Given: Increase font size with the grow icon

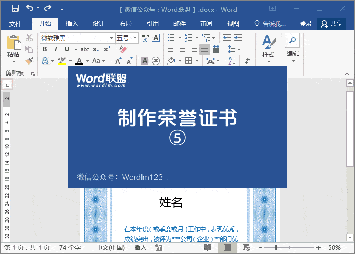Looking at the screenshot, I should click(x=118, y=61).
